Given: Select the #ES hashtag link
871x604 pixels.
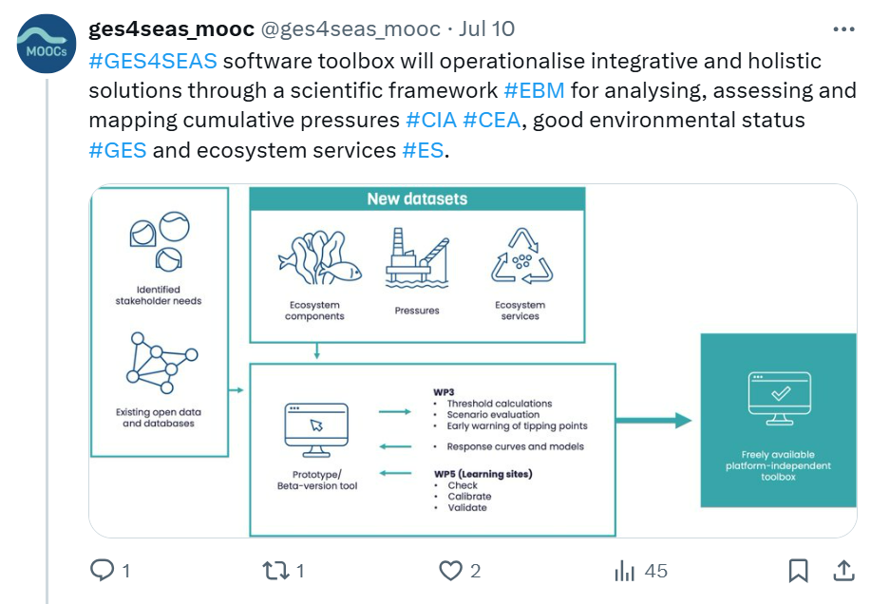Looking at the screenshot, I should point(423,150).
